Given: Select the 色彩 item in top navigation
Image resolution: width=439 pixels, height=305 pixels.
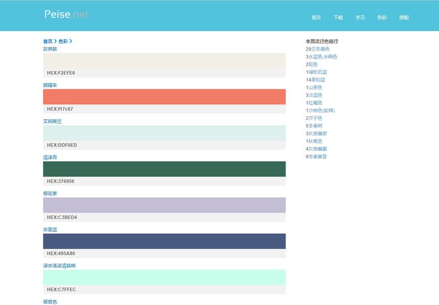Looking at the screenshot, I should click(382, 17).
